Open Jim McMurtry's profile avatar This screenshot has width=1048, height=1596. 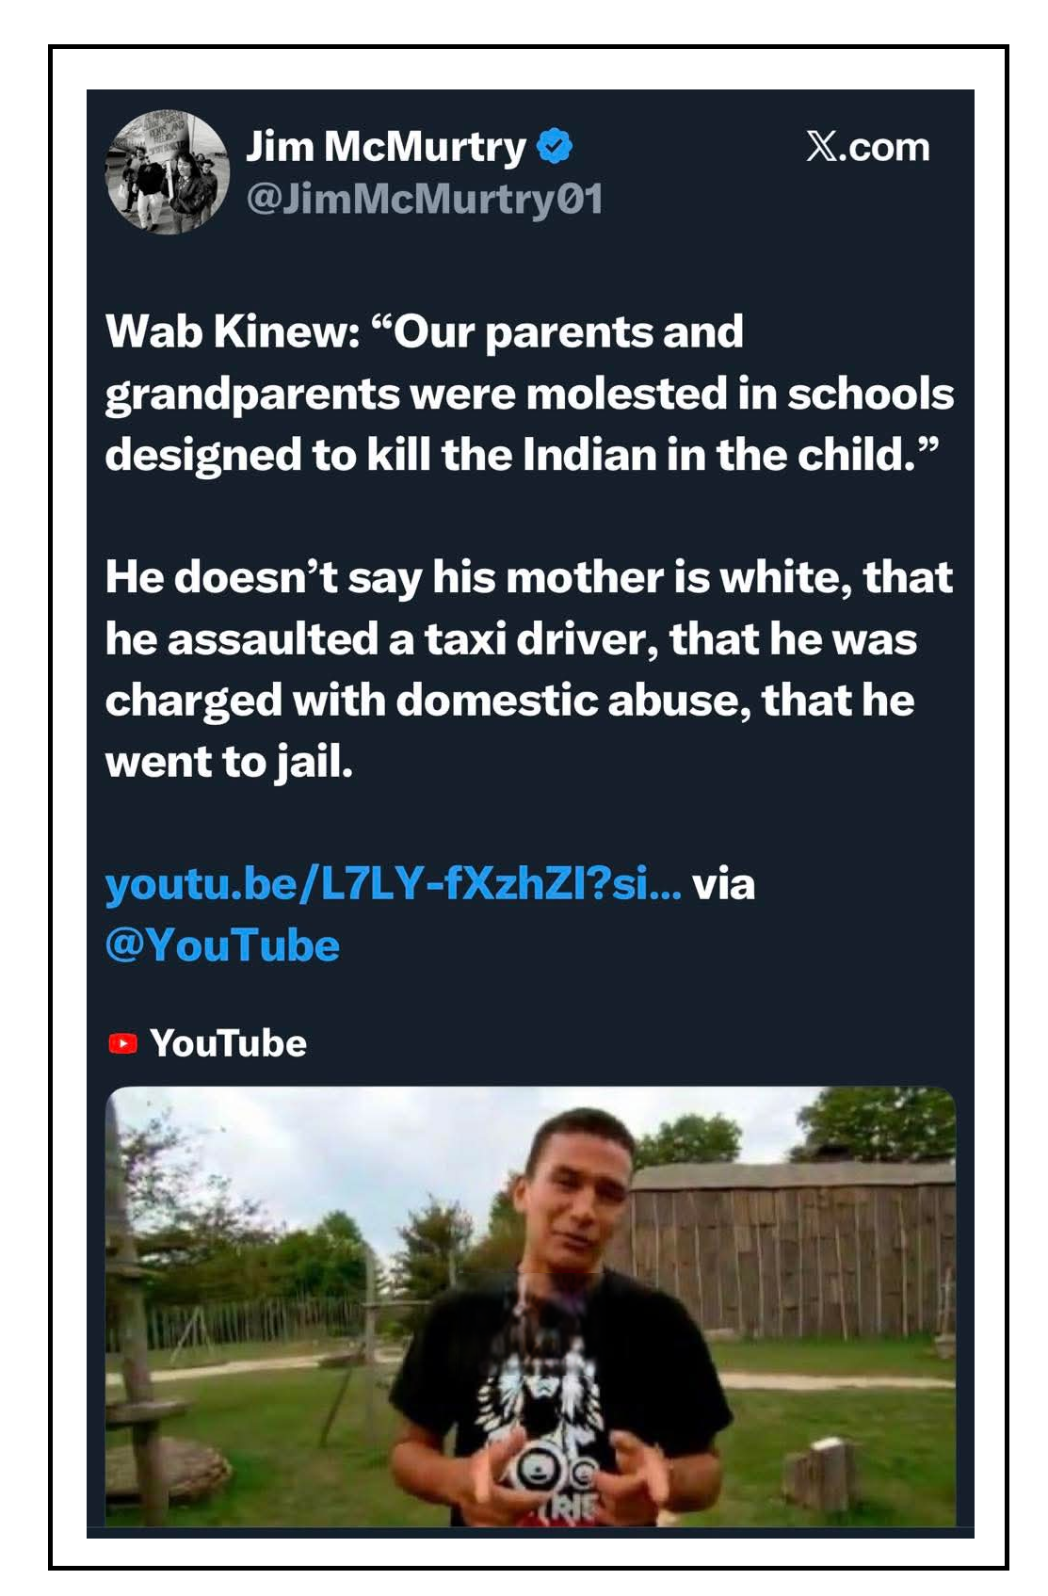coord(168,172)
